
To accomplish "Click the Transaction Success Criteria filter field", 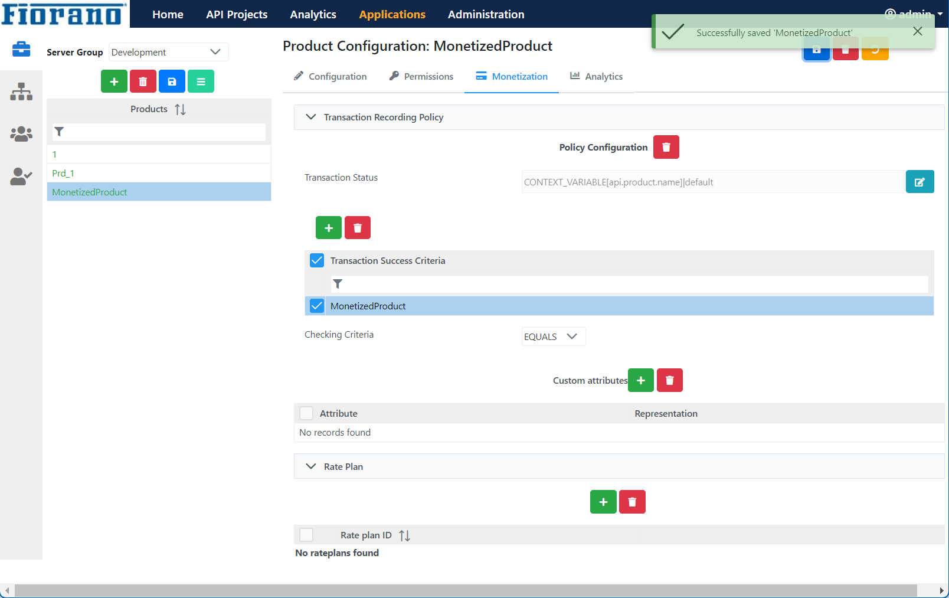I will [630, 284].
